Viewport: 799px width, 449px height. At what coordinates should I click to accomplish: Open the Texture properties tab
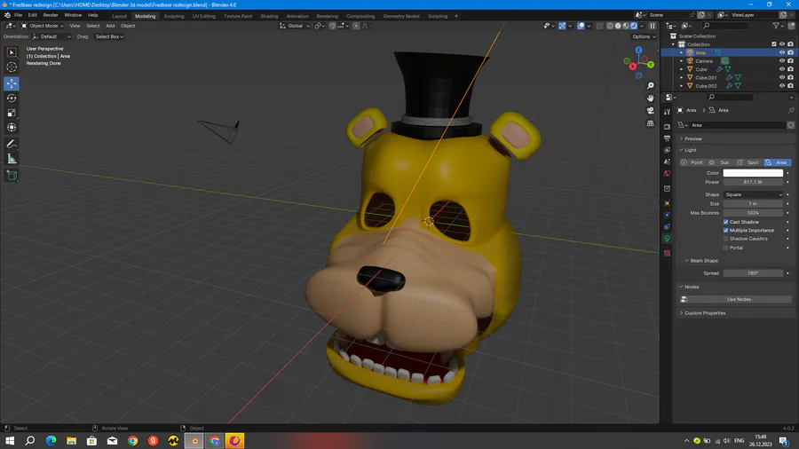tap(667, 253)
